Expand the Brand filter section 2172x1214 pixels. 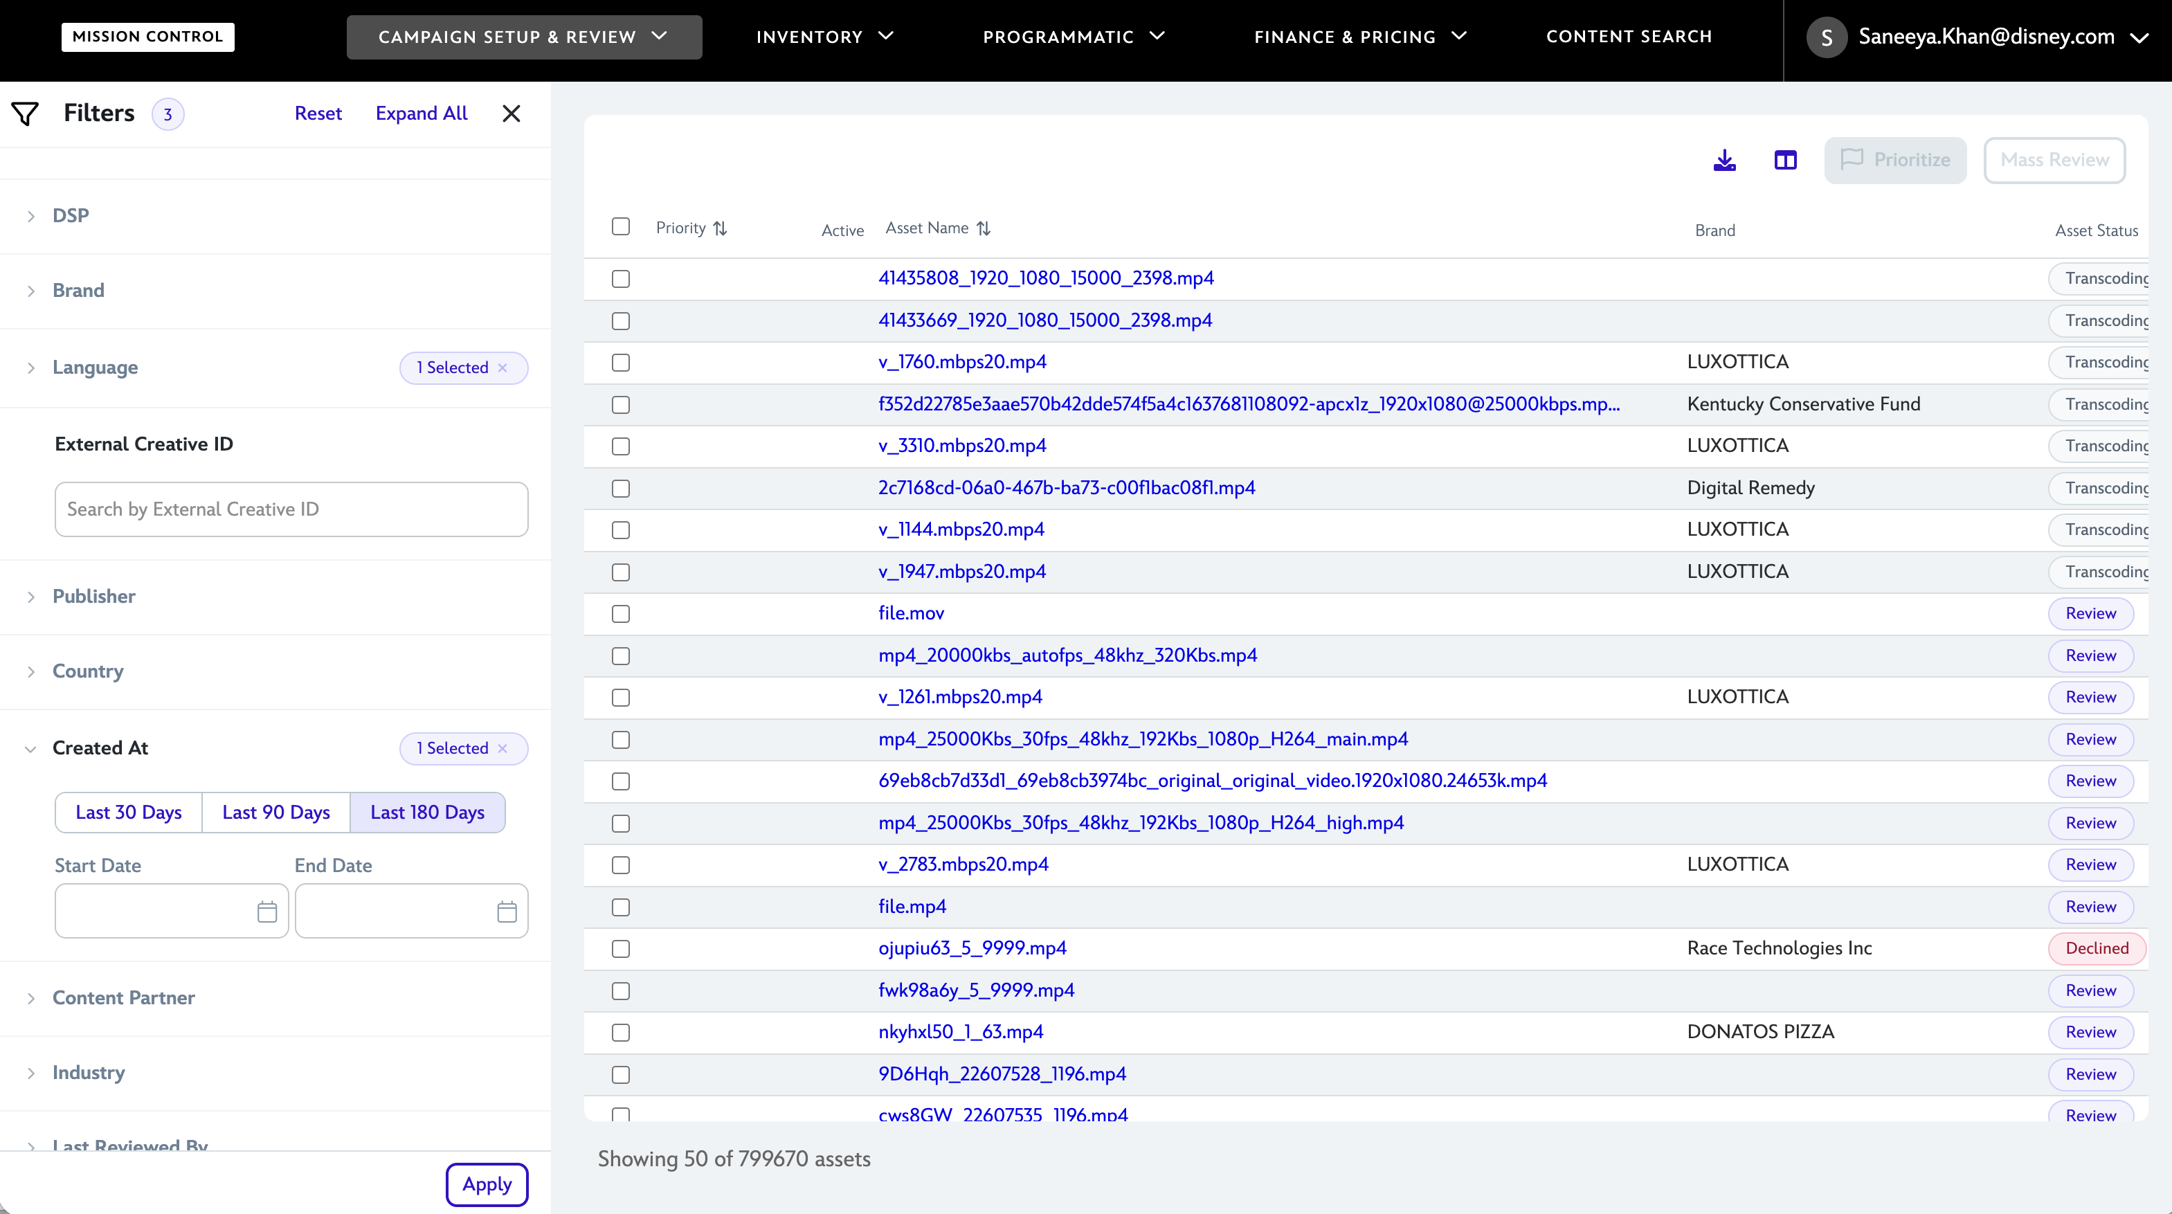tap(30, 291)
